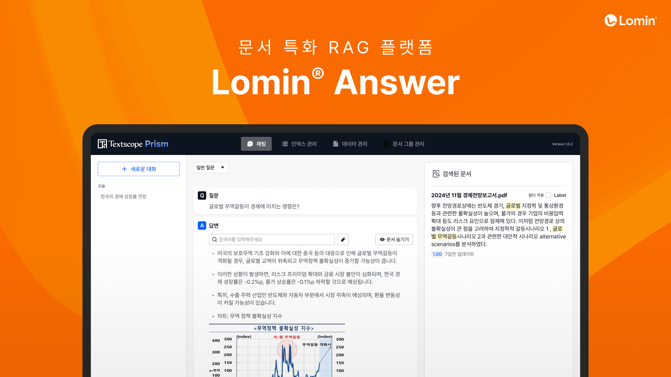Viewport: 671px width, 377px height.
Task: Click the dropdown arrow next to 일반 질문
Action: pos(223,168)
